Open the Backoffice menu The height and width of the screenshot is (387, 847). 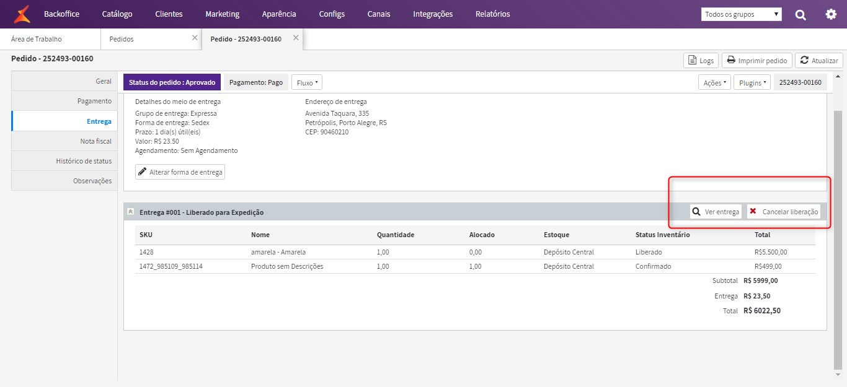tap(61, 14)
